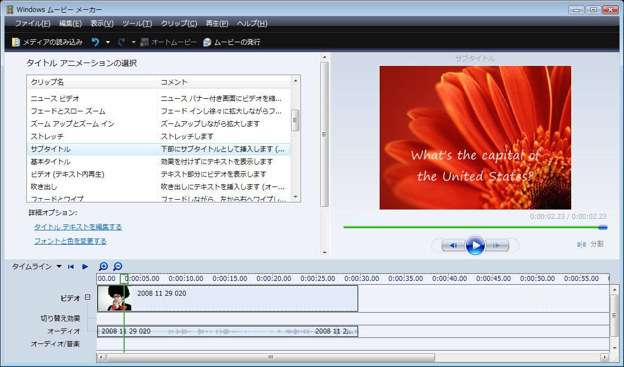The image size is (624, 367).
Task: Open the ファイル(F) menu
Action: point(32,24)
